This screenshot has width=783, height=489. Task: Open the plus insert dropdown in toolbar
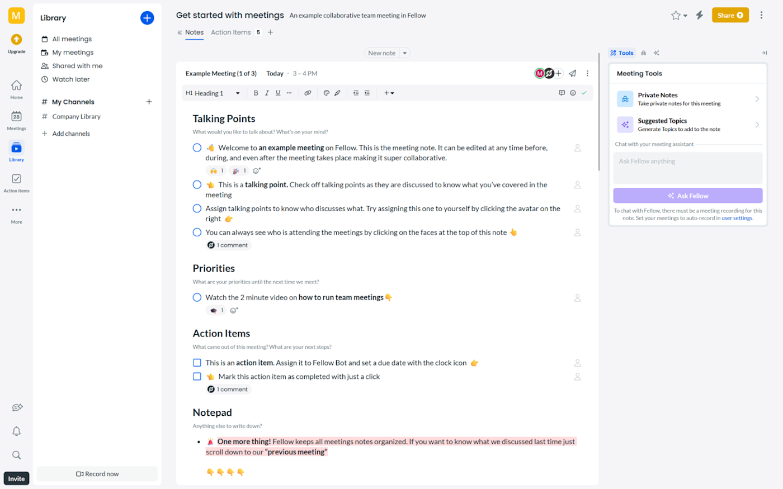click(389, 93)
